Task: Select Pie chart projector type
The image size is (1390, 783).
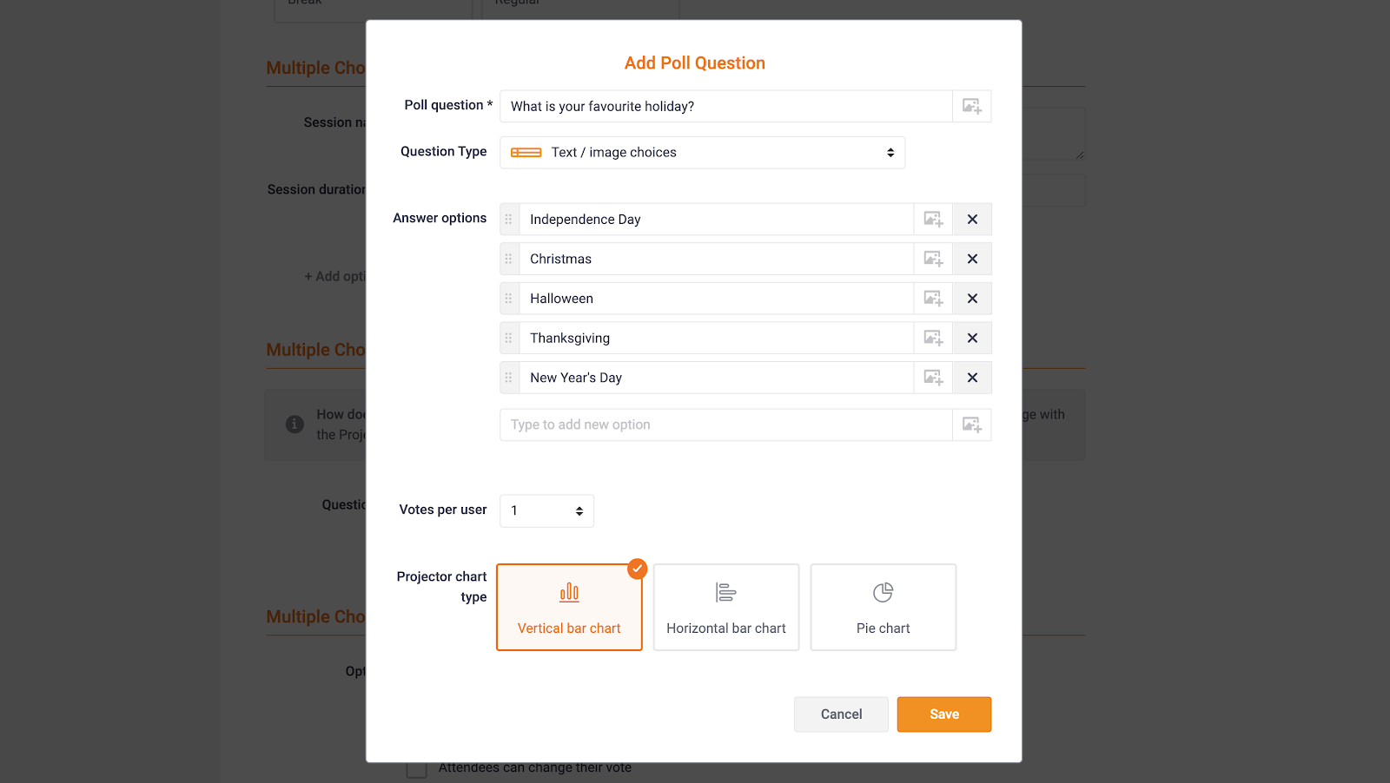Action: [x=883, y=607]
